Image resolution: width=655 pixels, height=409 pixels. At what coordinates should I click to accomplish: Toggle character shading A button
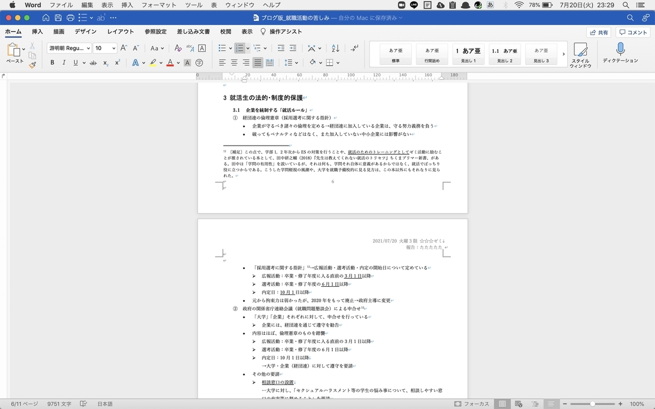click(187, 63)
